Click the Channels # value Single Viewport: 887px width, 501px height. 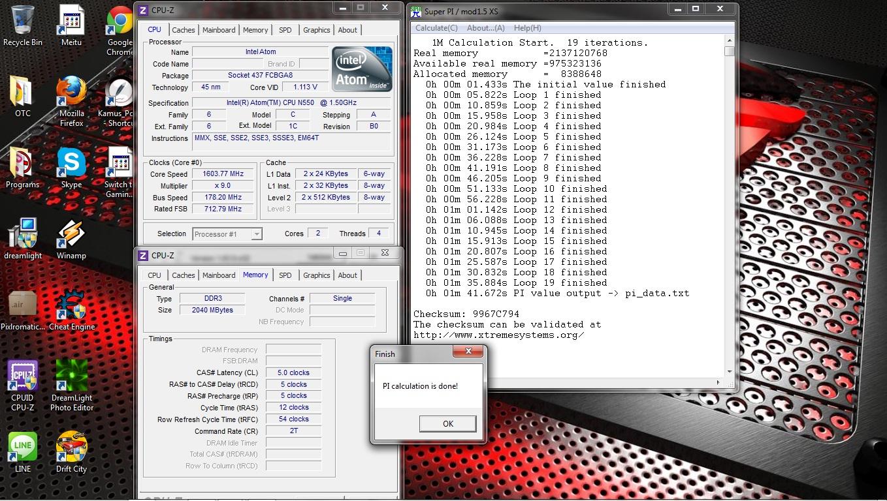[342, 298]
